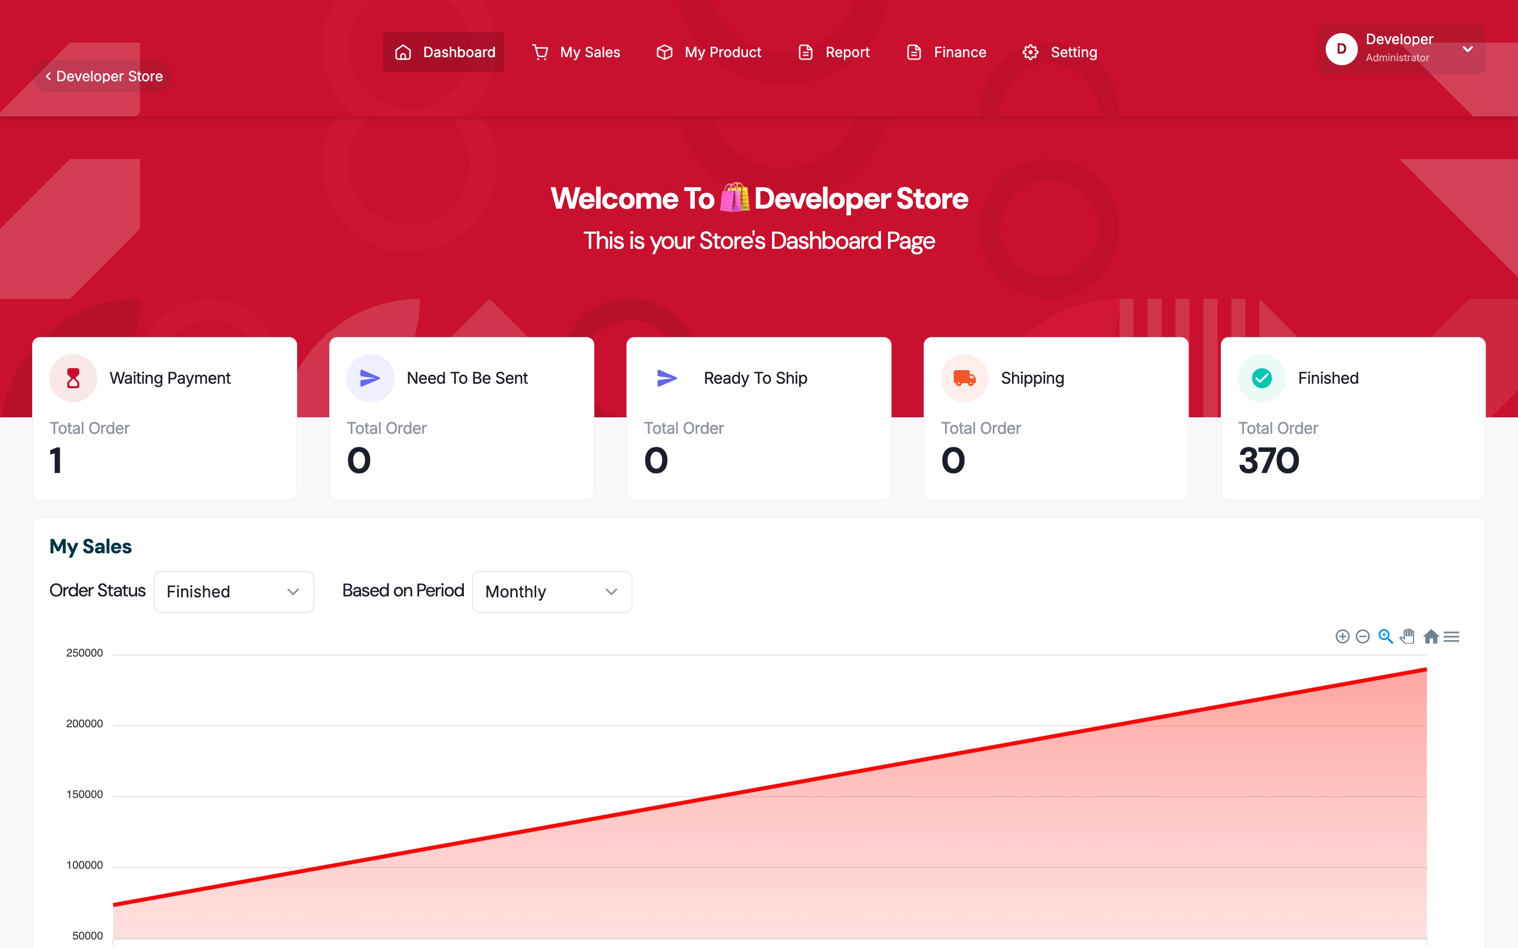1518x948 pixels.
Task: Click the box icon beside My Product
Action: pyautogui.click(x=664, y=52)
